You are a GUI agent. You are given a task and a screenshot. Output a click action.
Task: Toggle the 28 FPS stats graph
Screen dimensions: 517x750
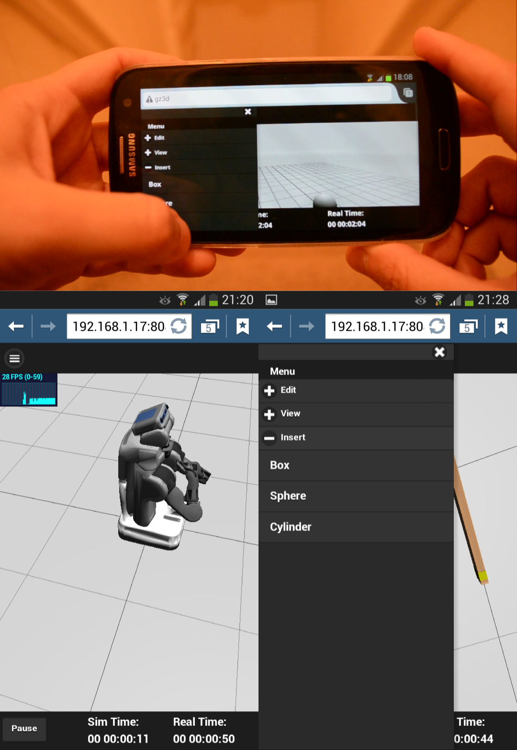(29, 390)
